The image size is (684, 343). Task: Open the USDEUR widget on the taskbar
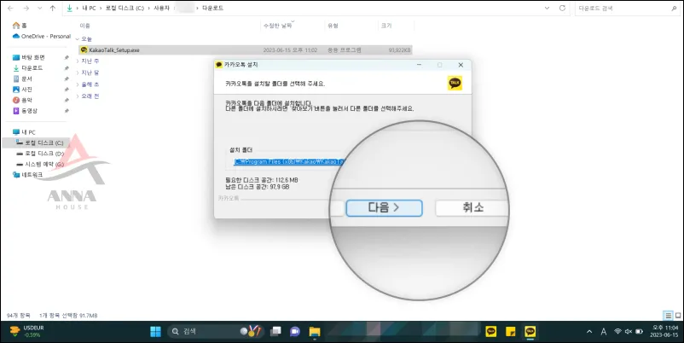tap(26, 331)
